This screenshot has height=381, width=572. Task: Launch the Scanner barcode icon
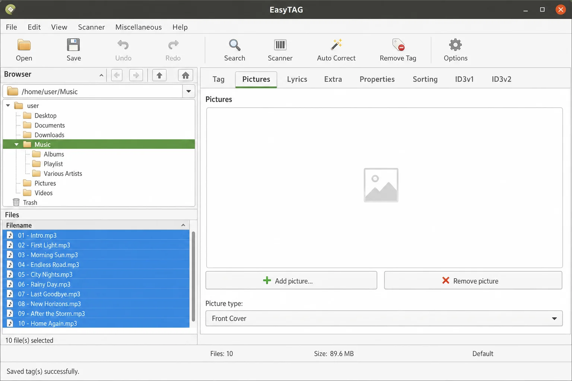[280, 45]
